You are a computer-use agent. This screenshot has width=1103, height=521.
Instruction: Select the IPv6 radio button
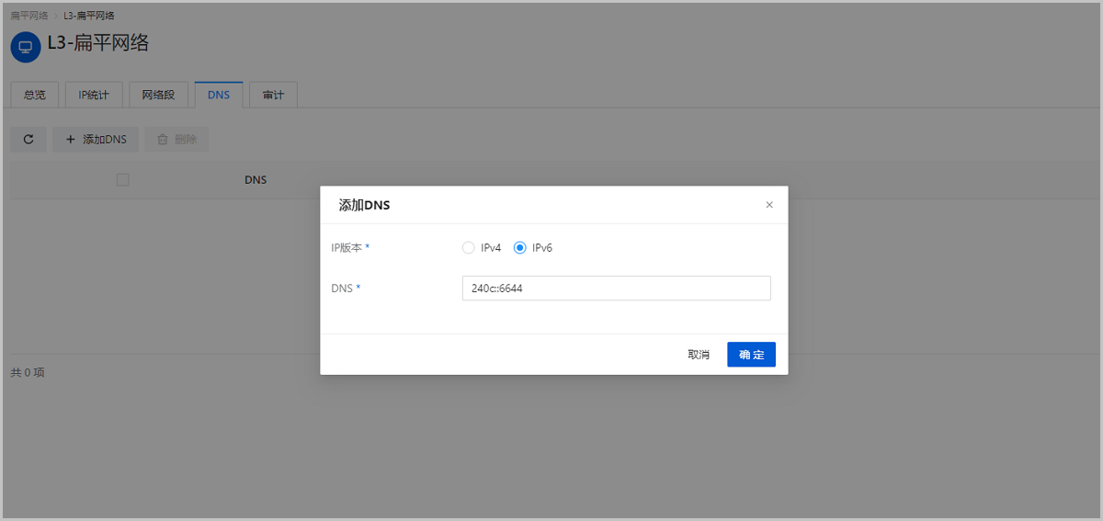[520, 248]
